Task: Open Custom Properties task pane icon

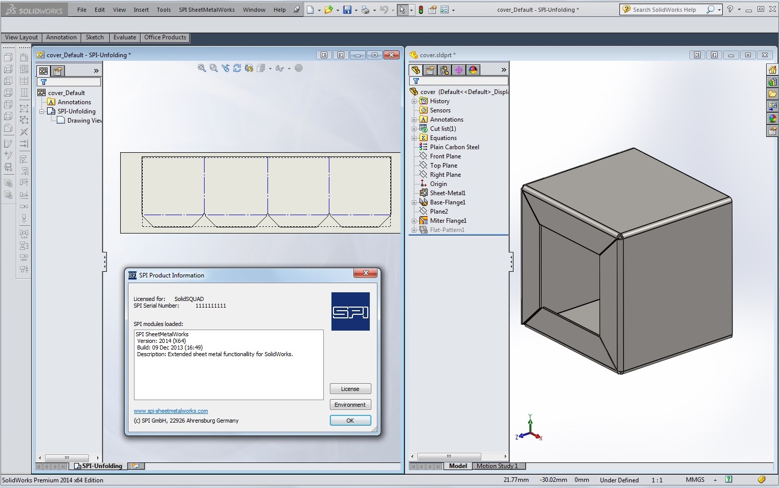Action: click(772, 131)
